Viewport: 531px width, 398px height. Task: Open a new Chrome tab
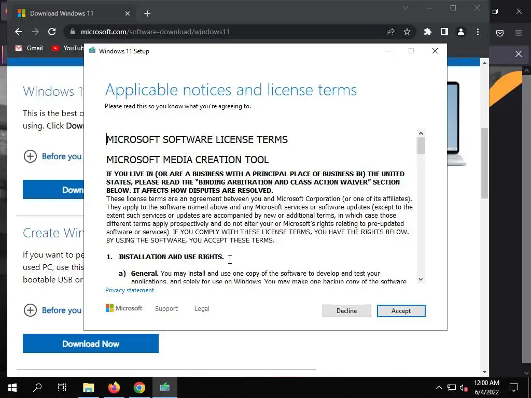click(147, 13)
